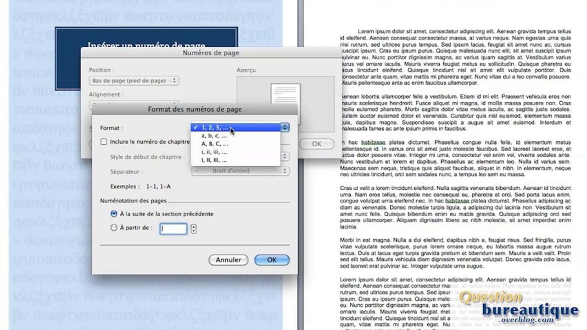Viewport: 587px width, 330px height.
Task: Select the "À partir de" radio button
Action: click(x=114, y=227)
